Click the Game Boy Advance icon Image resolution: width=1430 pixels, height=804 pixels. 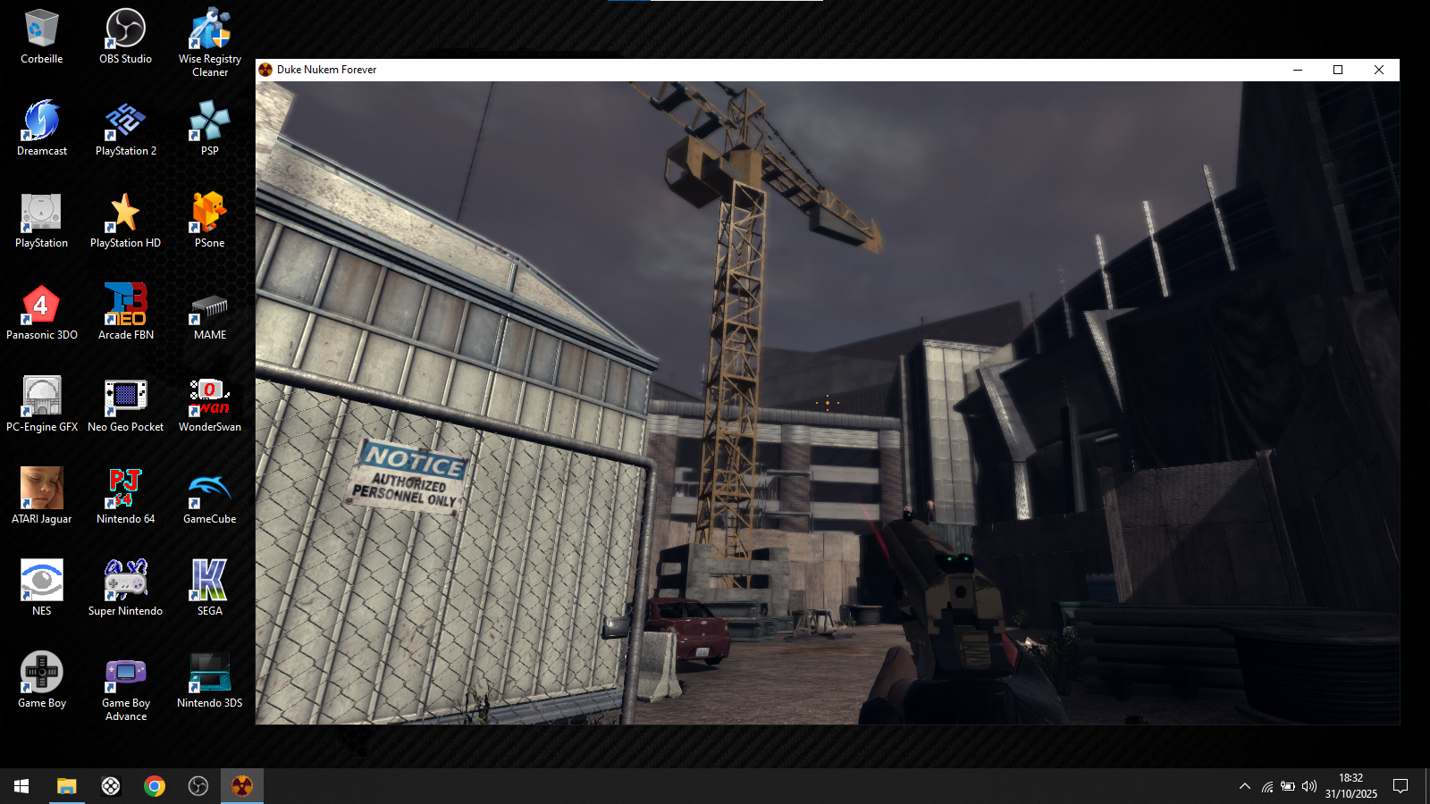tap(125, 674)
